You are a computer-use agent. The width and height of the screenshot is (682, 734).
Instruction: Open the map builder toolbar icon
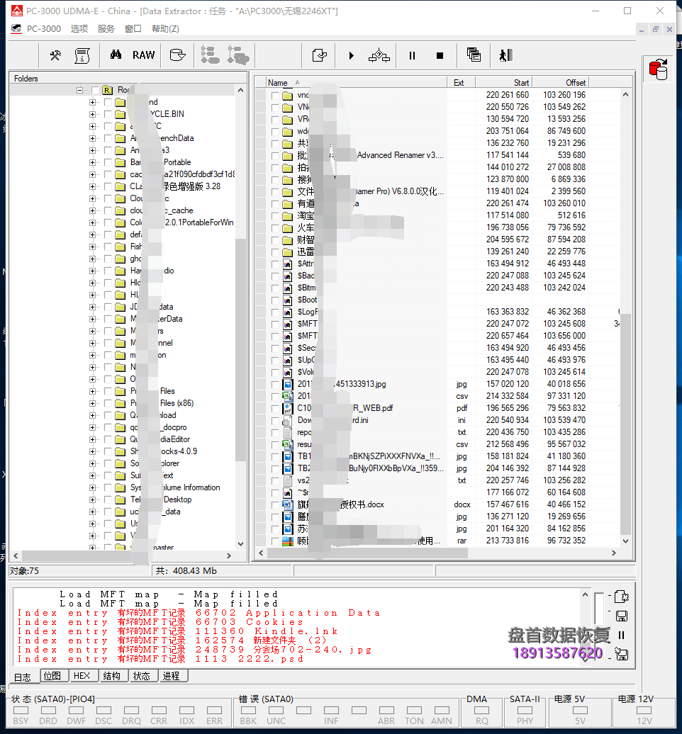point(379,56)
